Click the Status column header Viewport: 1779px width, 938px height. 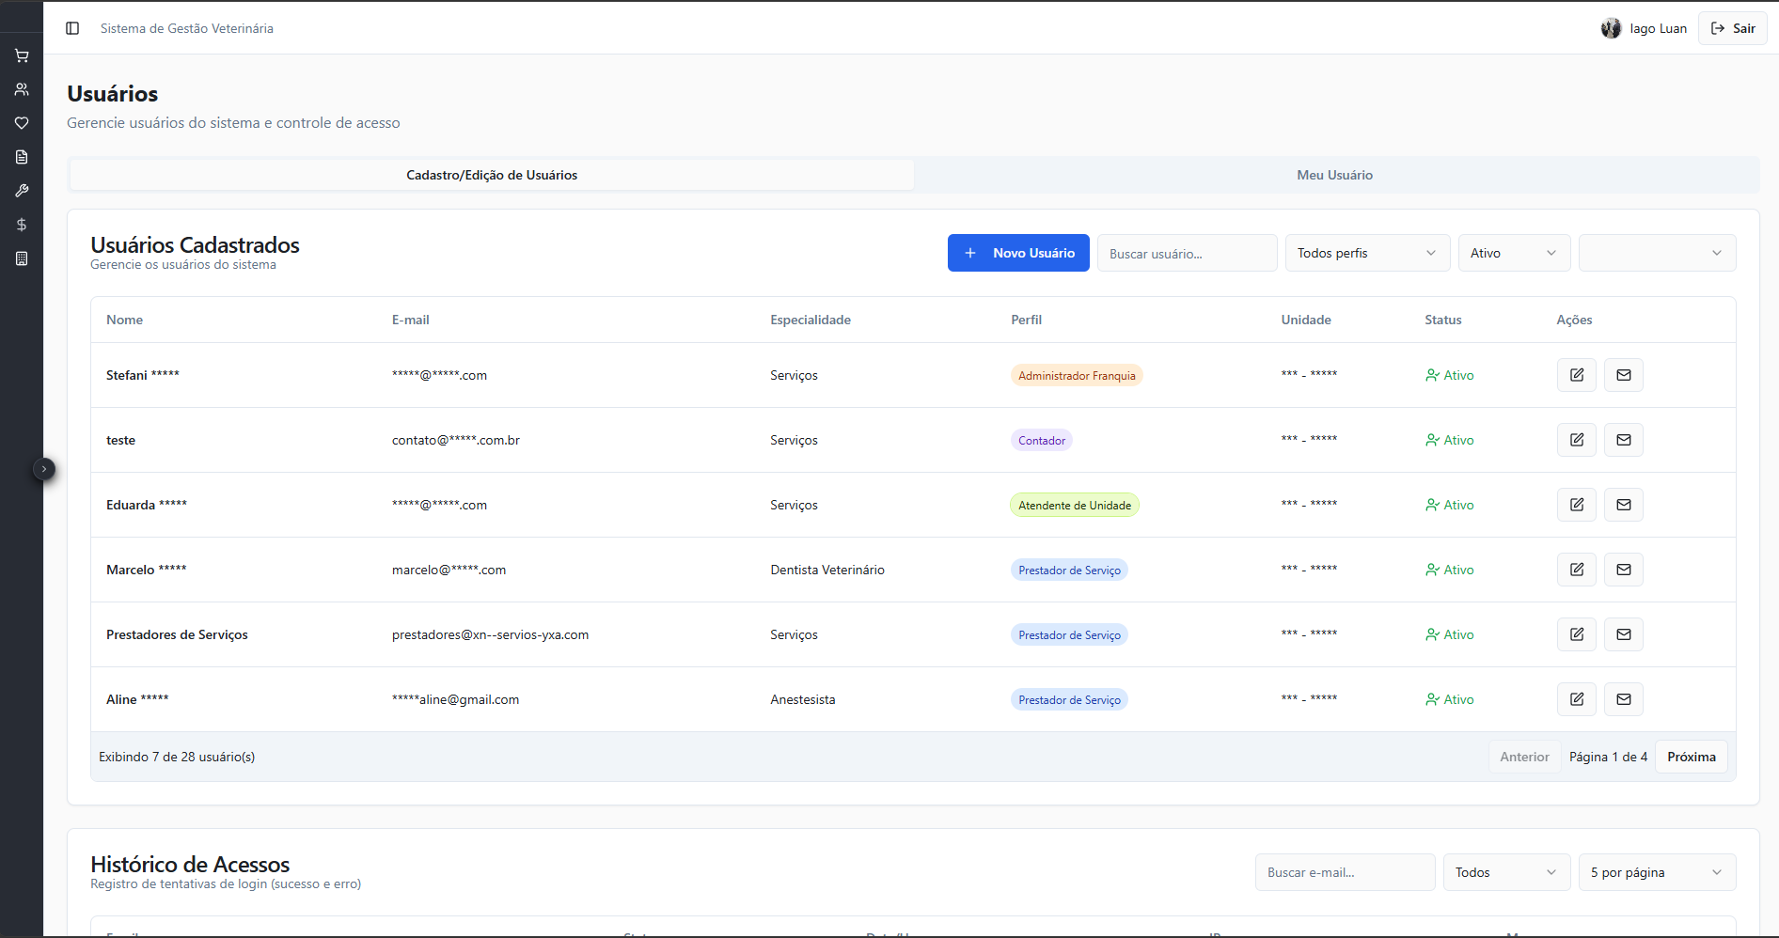click(1443, 320)
